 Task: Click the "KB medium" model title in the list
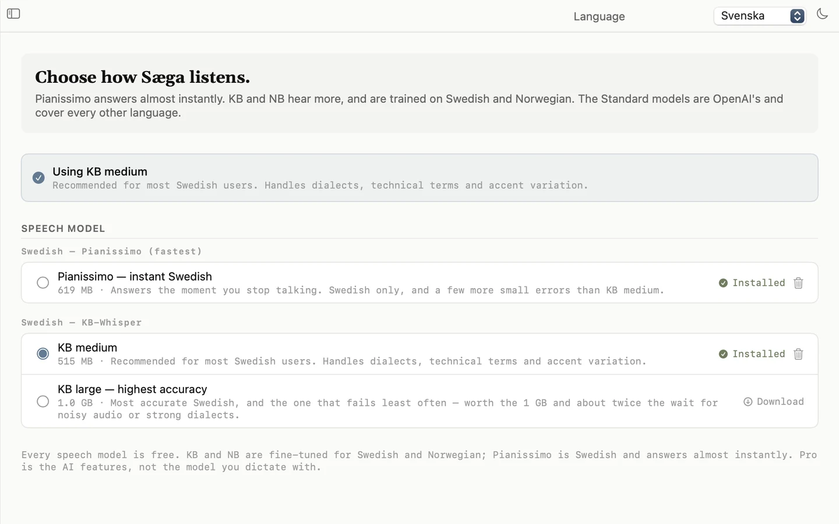pyautogui.click(x=87, y=348)
